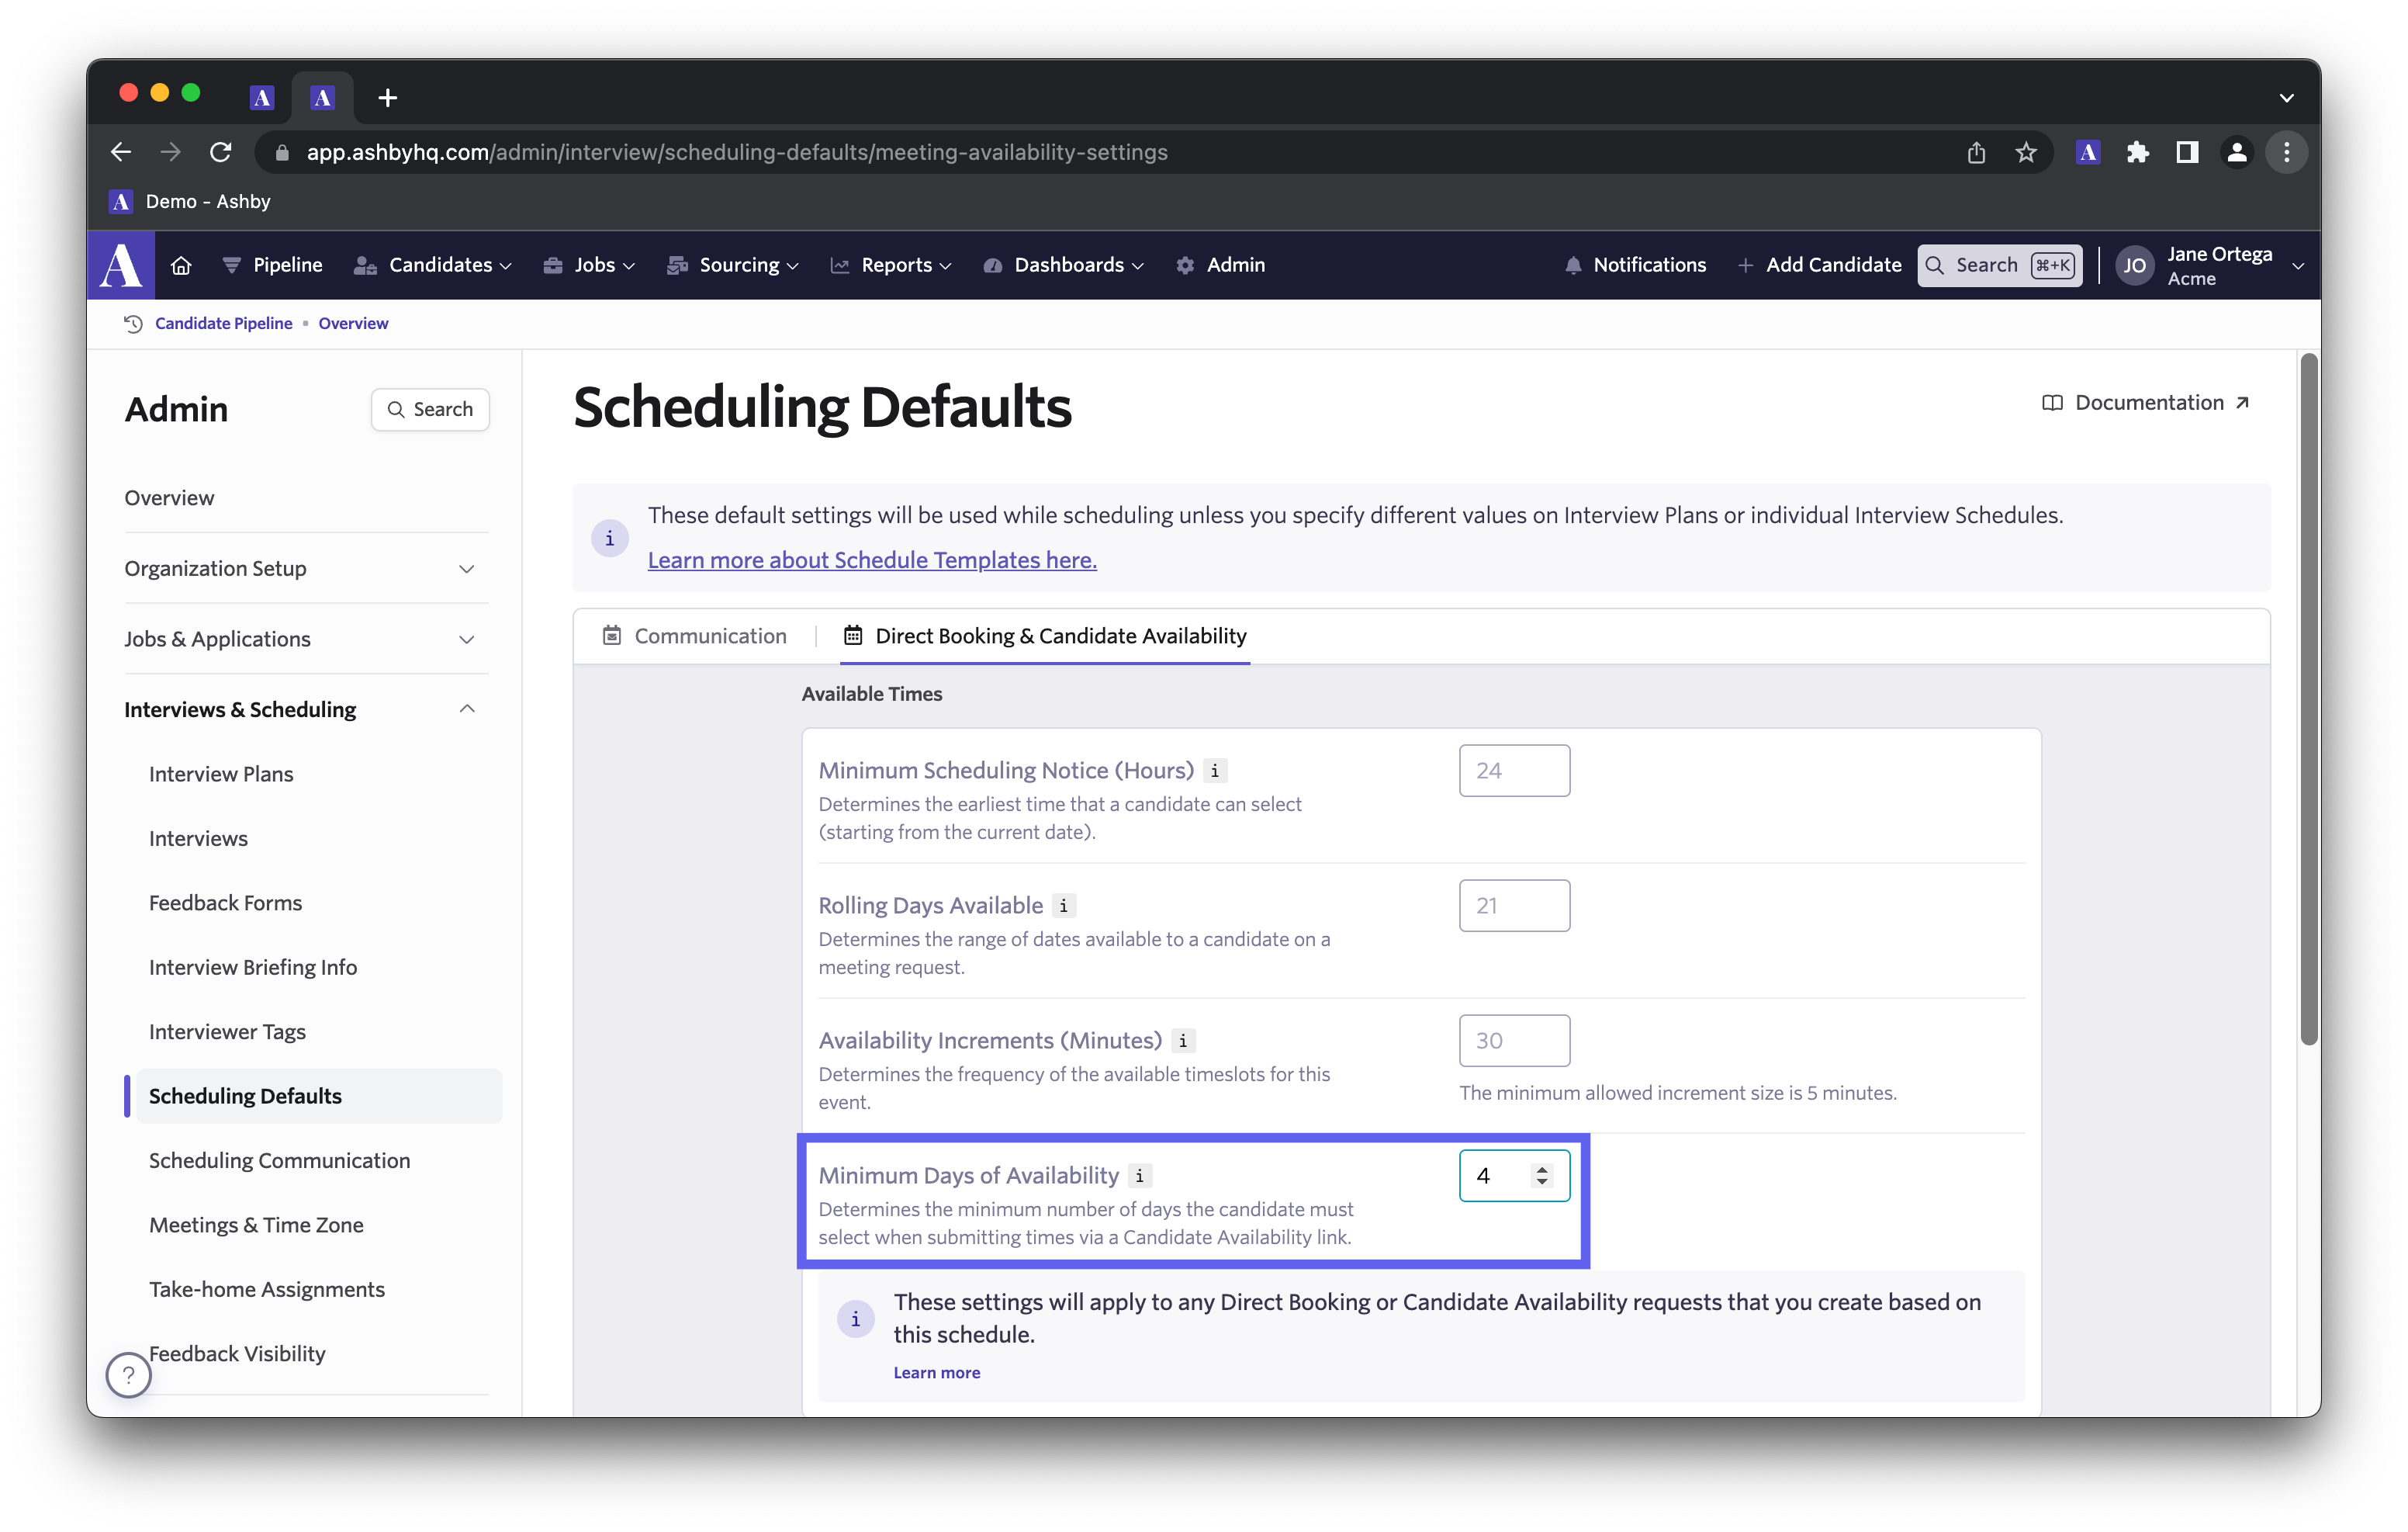This screenshot has height=1532, width=2408.
Task: Click the Learn more link in the info box
Action: 936,1371
